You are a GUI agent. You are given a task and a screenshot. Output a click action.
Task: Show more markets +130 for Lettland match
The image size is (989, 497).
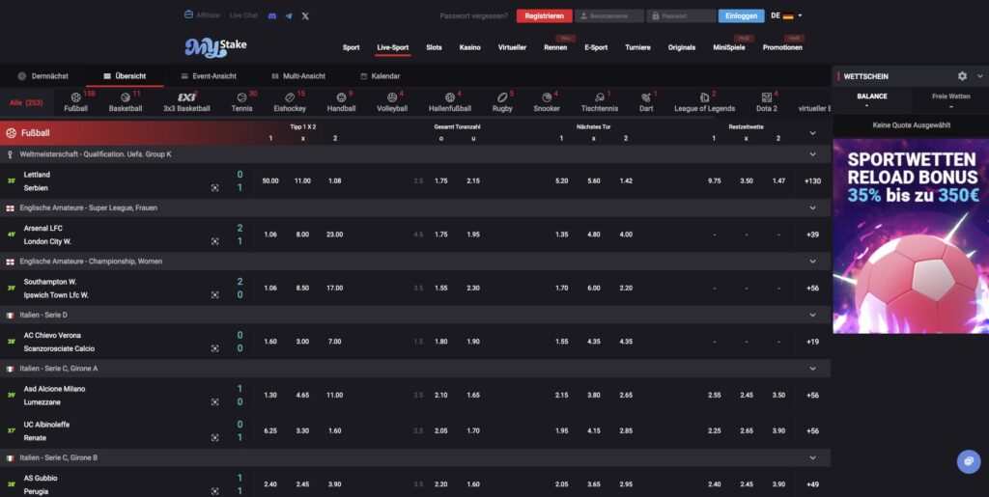coord(812,180)
